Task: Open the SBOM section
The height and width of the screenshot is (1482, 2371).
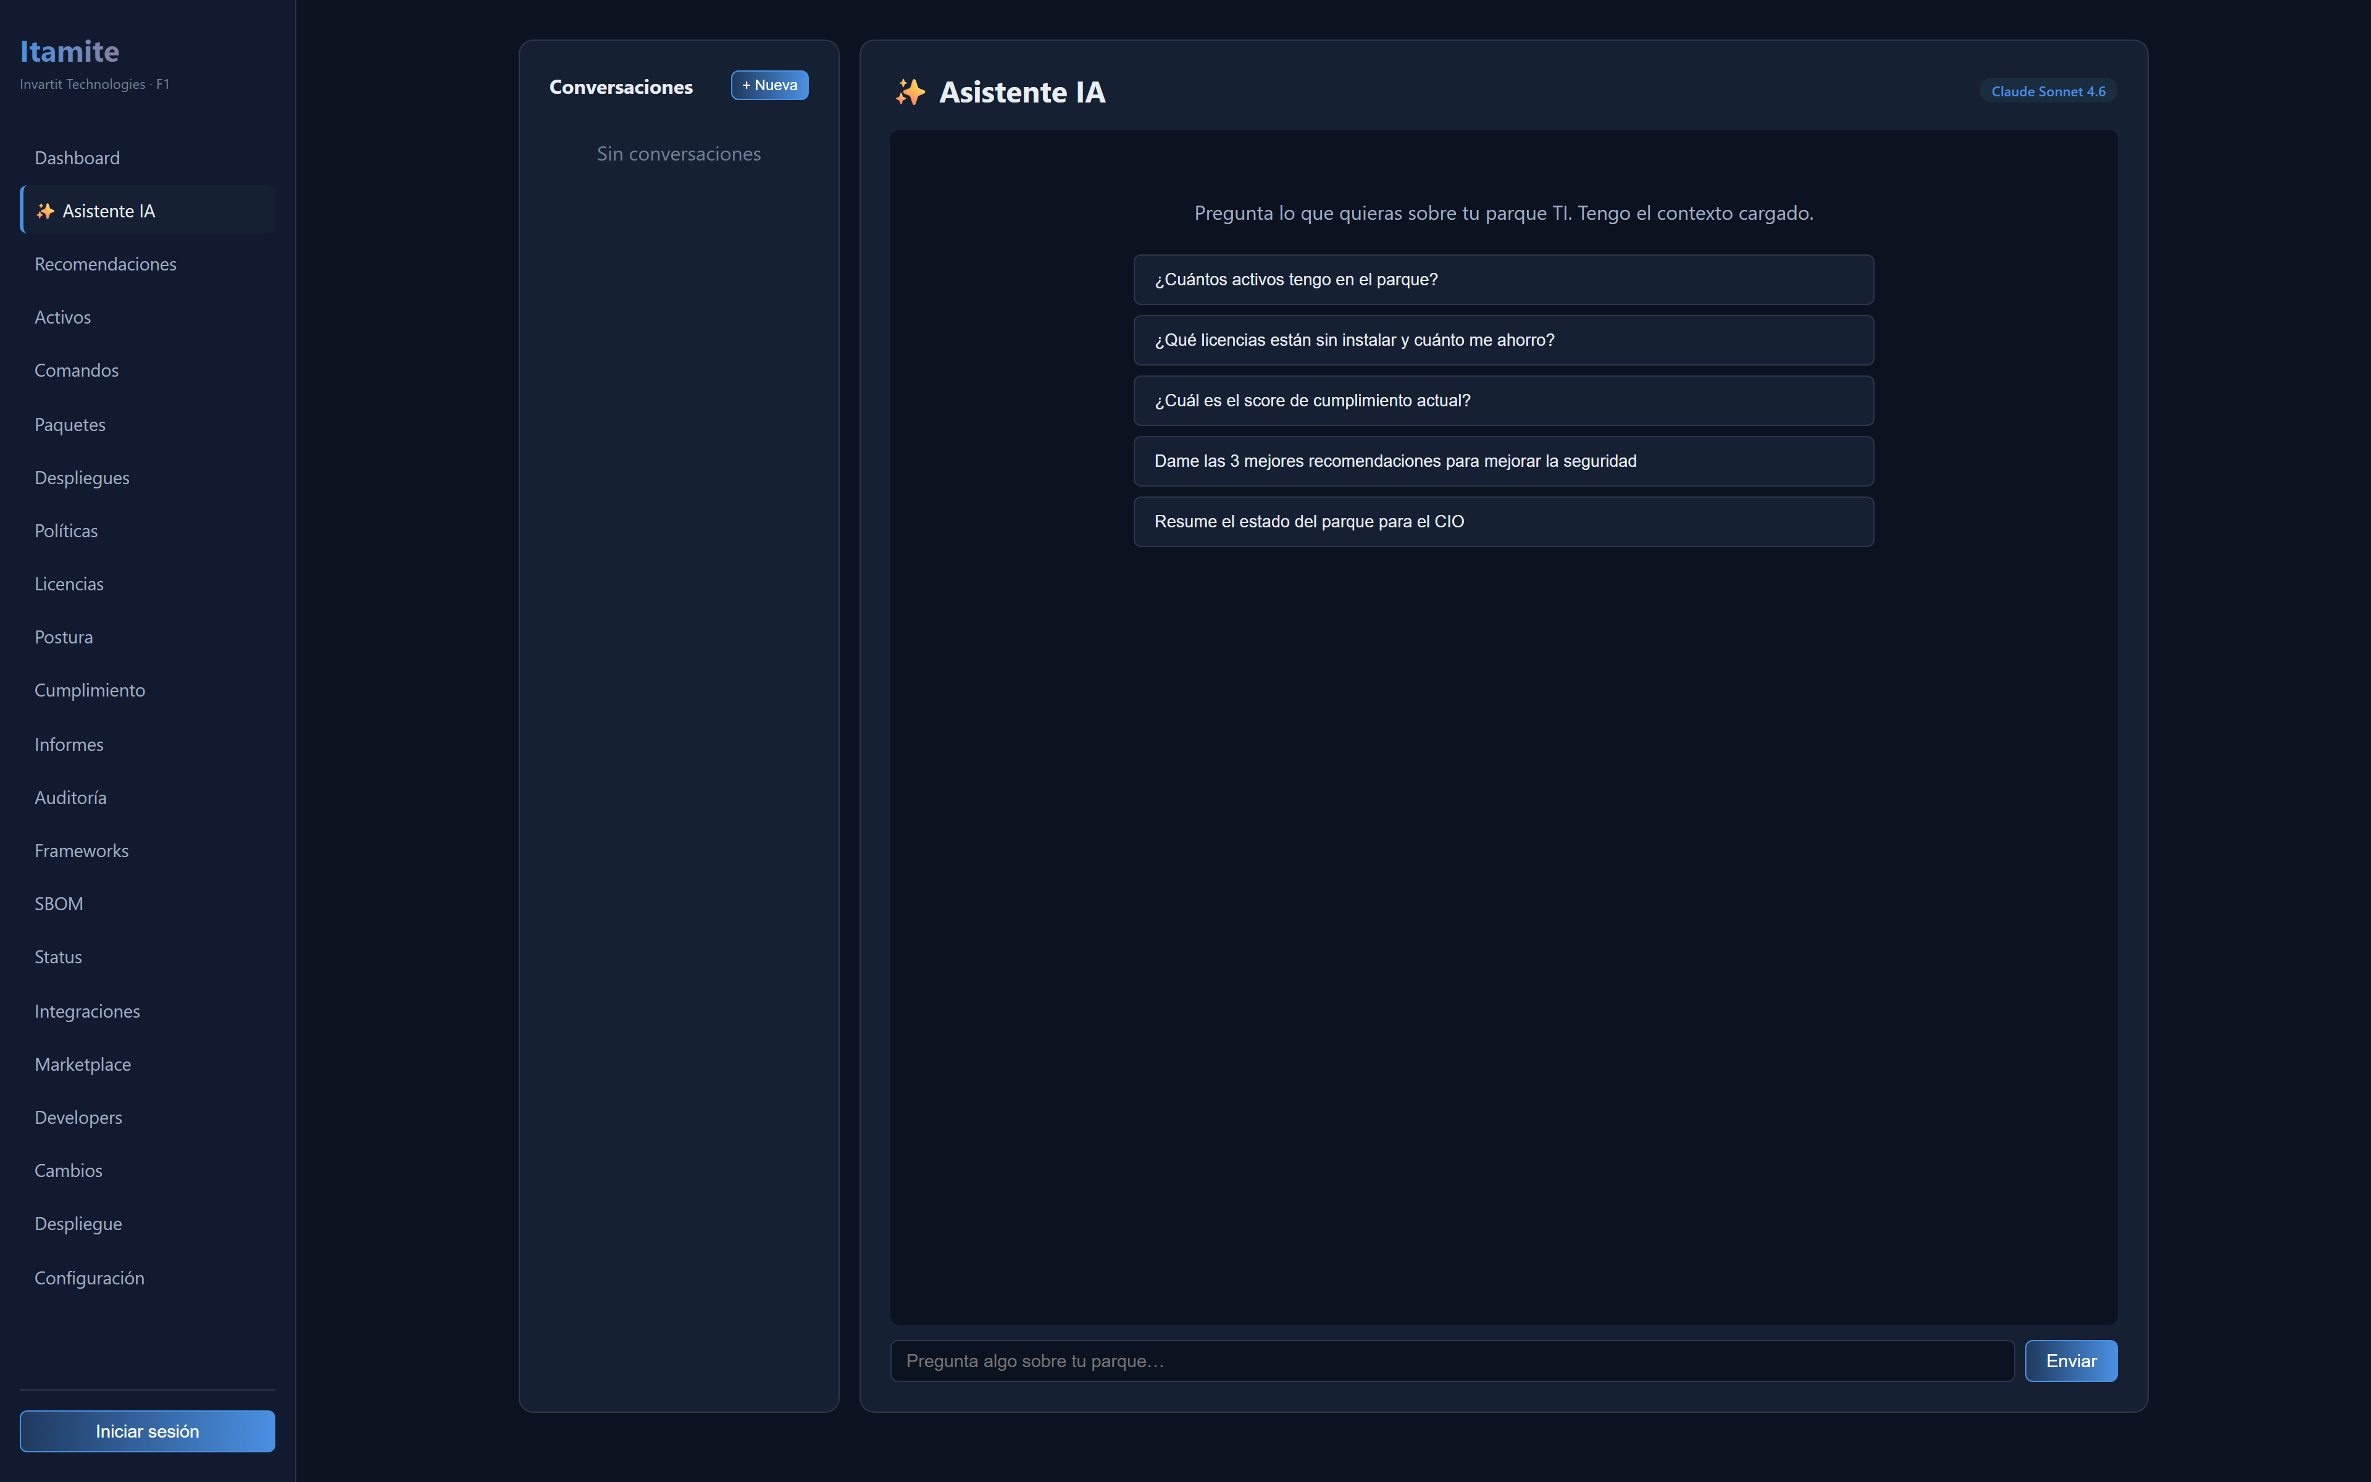Action: 58,903
